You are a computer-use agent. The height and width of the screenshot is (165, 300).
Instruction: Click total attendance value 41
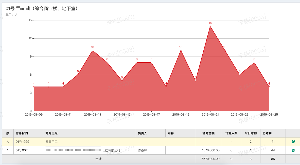(273, 142)
